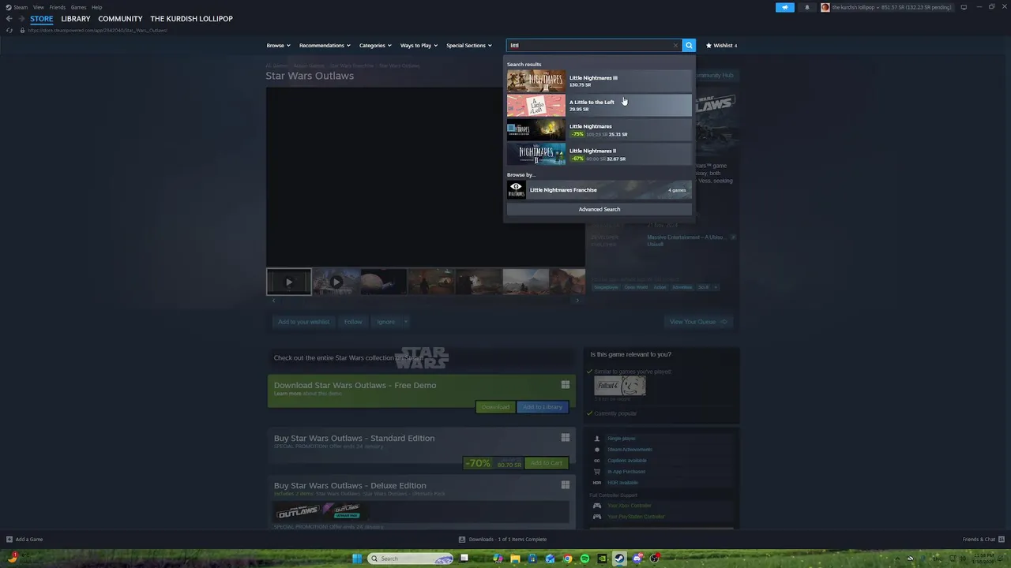The height and width of the screenshot is (568, 1011).
Task: Click Add to Library for demo
Action: pyautogui.click(x=542, y=407)
